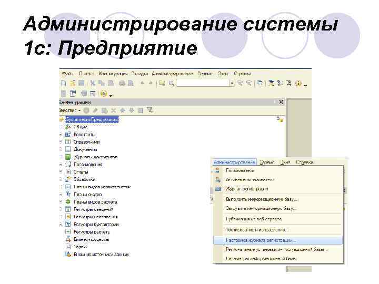
Task: Open the search field dropdown arrow
Action: click(232, 83)
